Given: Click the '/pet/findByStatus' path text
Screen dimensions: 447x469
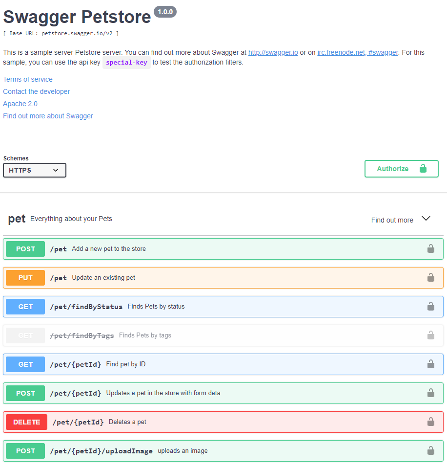Looking at the screenshot, I should [x=86, y=307].
